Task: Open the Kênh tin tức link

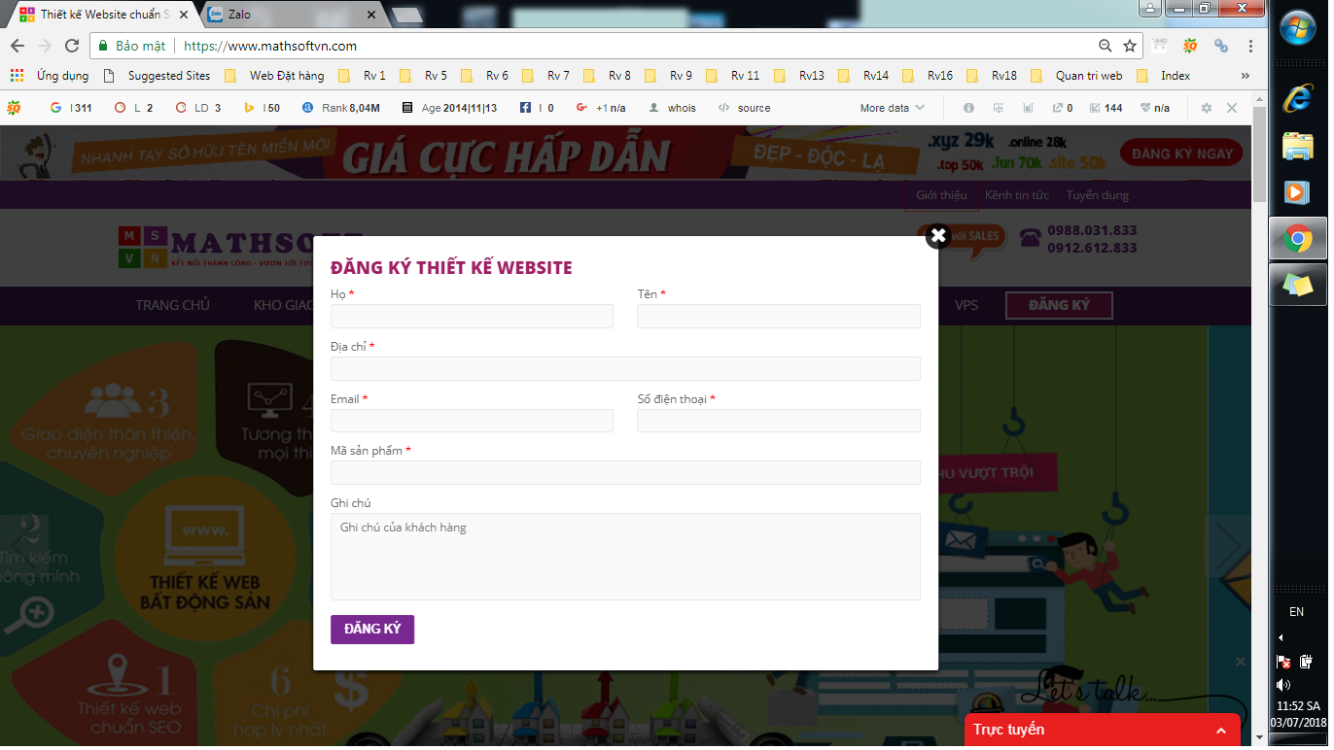Action: pos(1017,195)
